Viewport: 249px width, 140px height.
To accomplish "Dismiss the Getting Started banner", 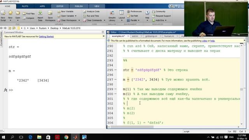I will point(103,36).
